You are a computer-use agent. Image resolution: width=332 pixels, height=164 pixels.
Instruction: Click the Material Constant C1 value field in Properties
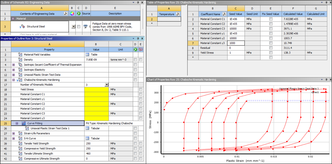point(97,95)
